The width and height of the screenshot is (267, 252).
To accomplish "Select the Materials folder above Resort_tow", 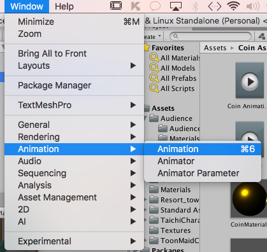I will pos(170,190).
